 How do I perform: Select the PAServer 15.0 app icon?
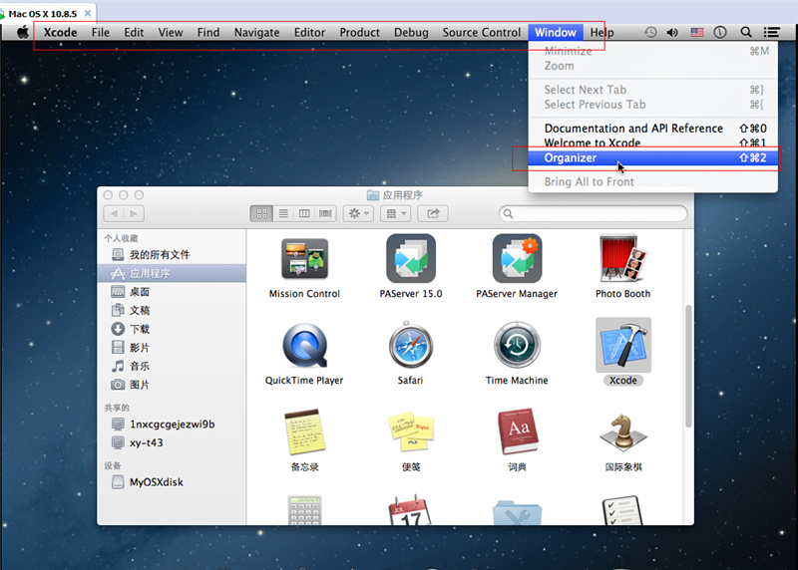[411, 258]
